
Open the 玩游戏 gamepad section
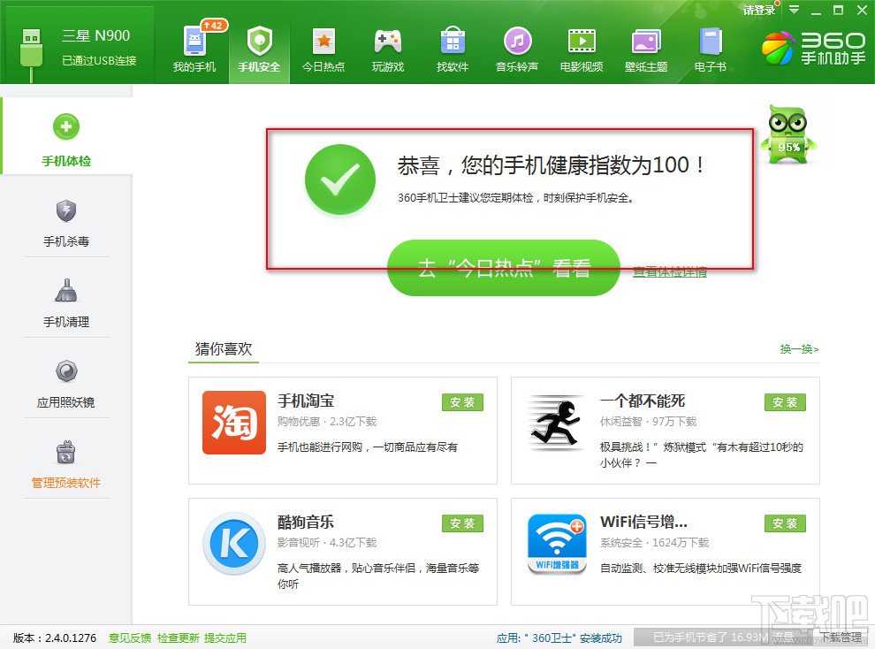pos(388,50)
